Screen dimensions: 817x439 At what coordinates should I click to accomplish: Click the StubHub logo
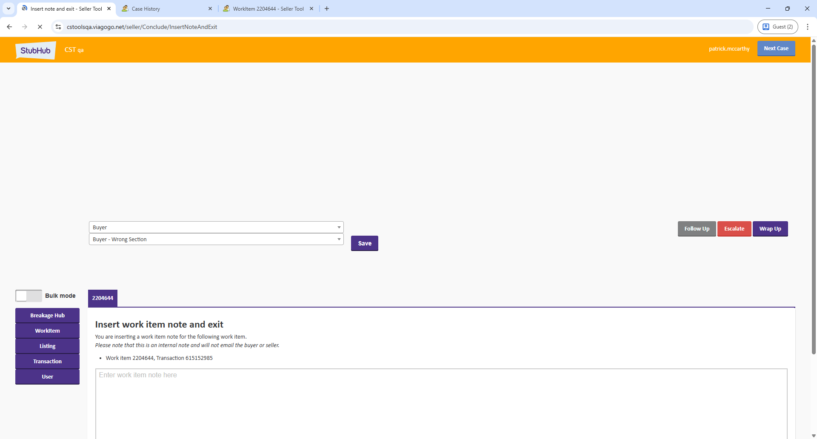point(36,50)
